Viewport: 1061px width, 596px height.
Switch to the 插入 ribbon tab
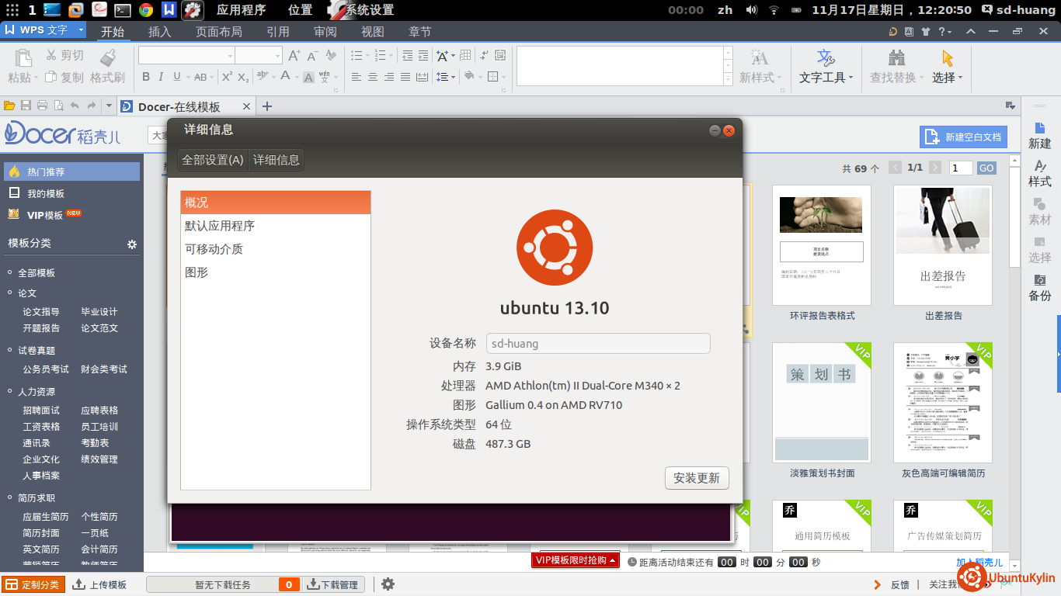(159, 32)
